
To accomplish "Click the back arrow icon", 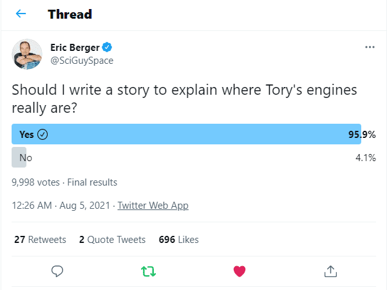I will pyautogui.click(x=21, y=14).
